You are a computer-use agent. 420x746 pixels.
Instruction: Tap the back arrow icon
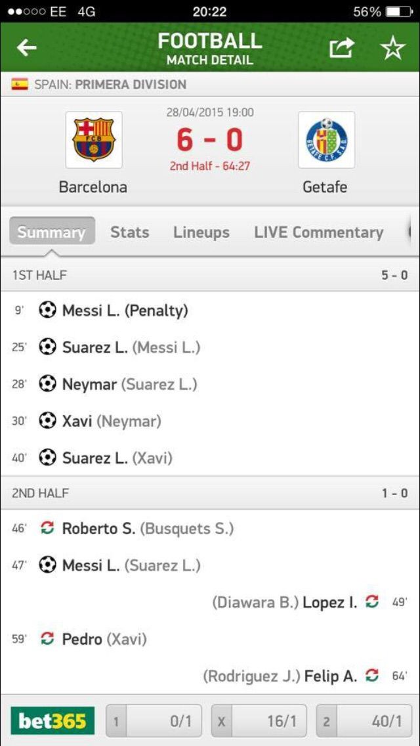coord(27,47)
